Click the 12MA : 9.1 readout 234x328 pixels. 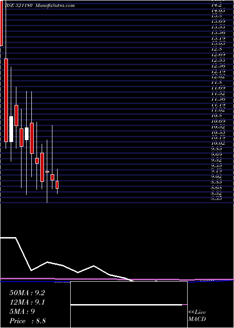pyautogui.click(x=27, y=302)
